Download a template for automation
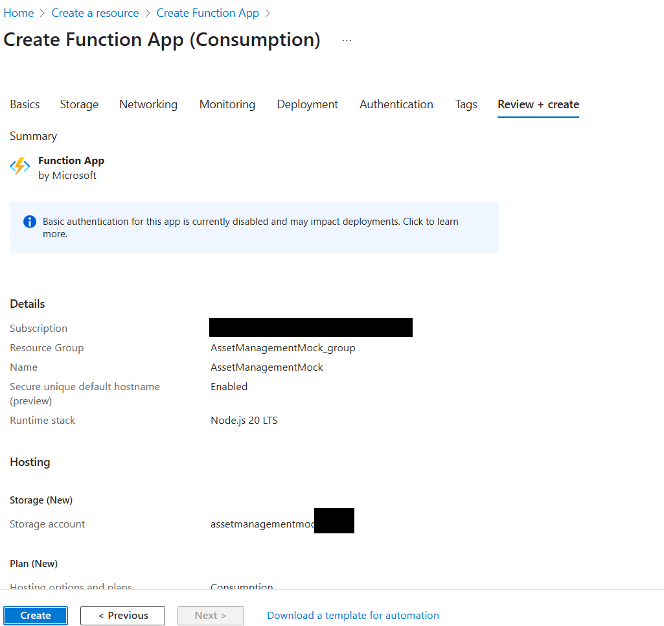 [x=352, y=615]
